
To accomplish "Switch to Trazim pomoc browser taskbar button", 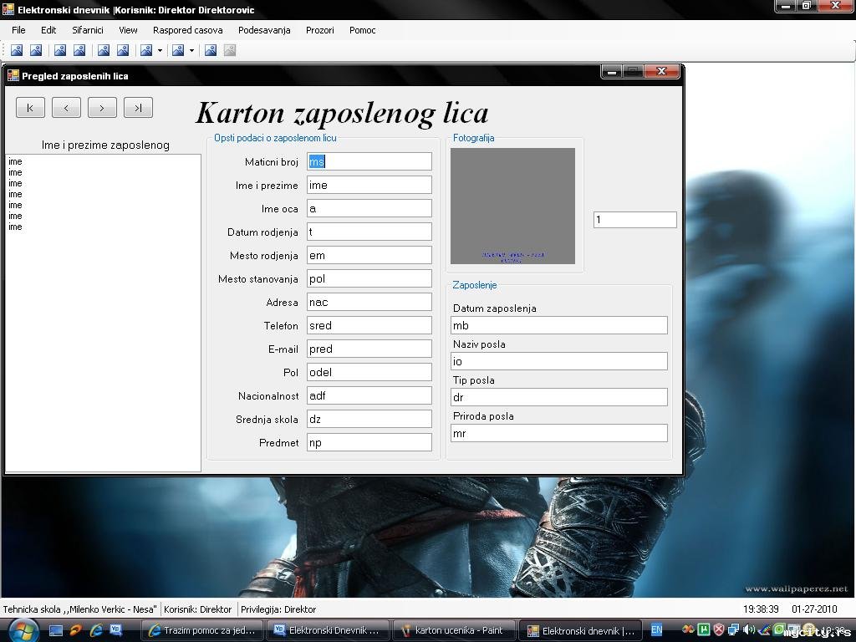I will click(201, 630).
